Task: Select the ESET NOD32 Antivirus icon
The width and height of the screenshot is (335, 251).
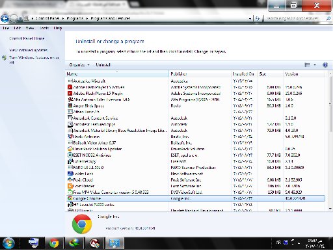Action: pos(70,155)
